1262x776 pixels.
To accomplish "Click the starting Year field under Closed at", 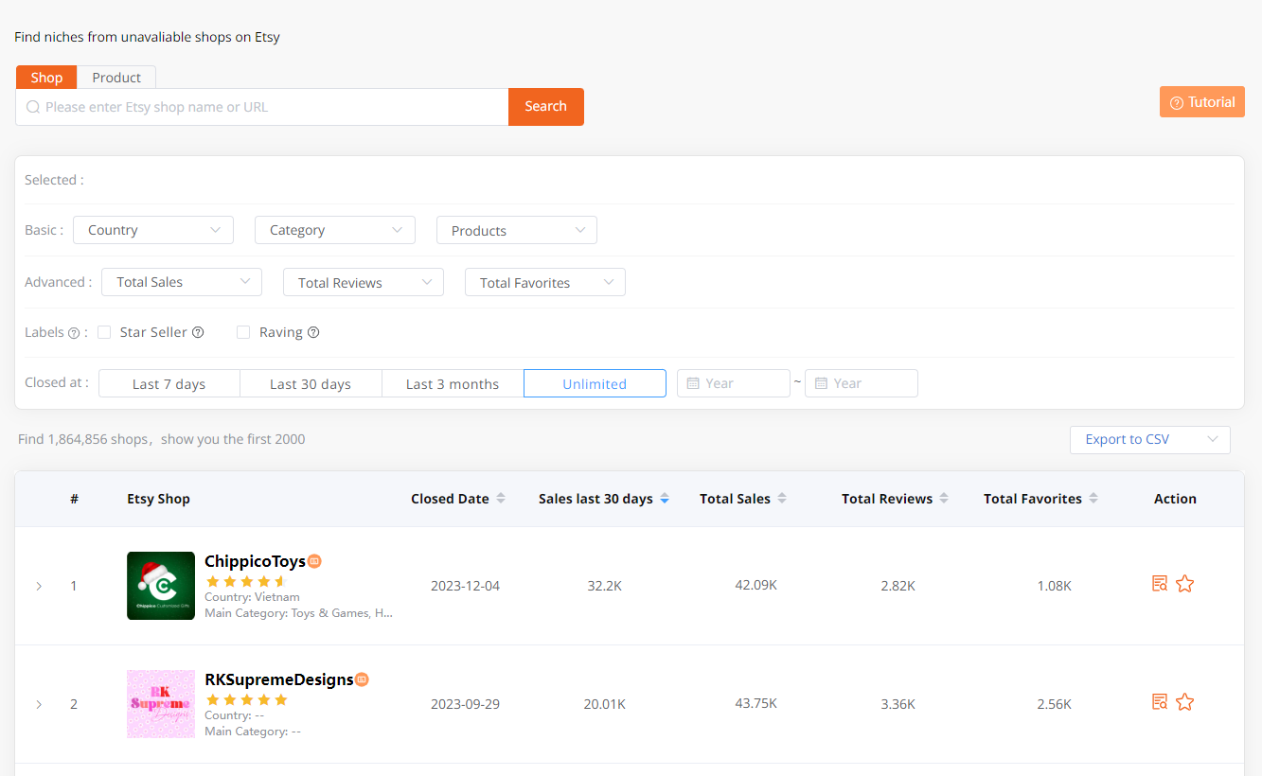I will click(x=734, y=383).
